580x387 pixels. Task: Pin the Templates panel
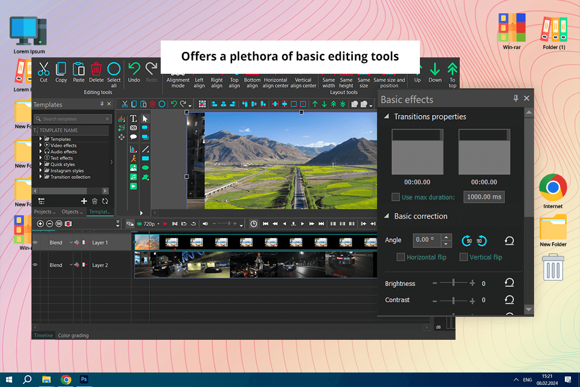101,104
